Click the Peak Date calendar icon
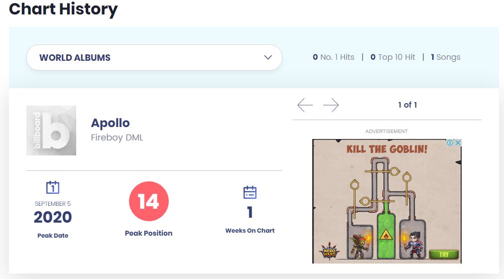The width and height of the screenshot is (504, 279). (x=52, y=187)
